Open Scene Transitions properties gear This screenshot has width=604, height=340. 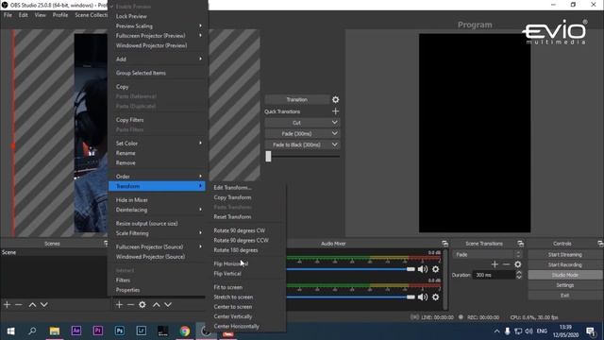pos(518,264)
